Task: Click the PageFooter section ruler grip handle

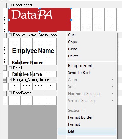Action: [x=4, y=93]
